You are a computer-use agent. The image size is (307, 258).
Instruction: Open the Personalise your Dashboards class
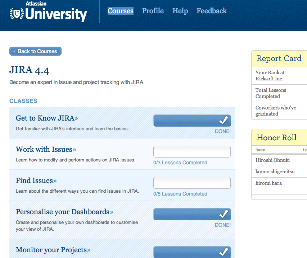point(64,212)
